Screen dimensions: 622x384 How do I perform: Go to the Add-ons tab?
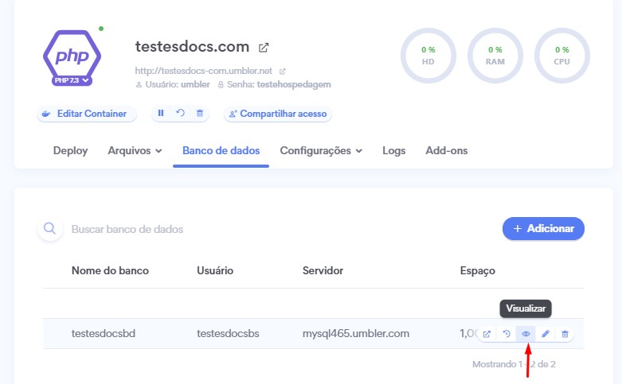[x=446, y=150]
